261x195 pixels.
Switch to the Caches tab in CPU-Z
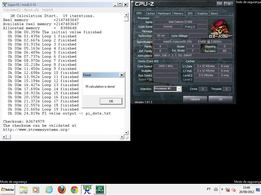(150, 13)
